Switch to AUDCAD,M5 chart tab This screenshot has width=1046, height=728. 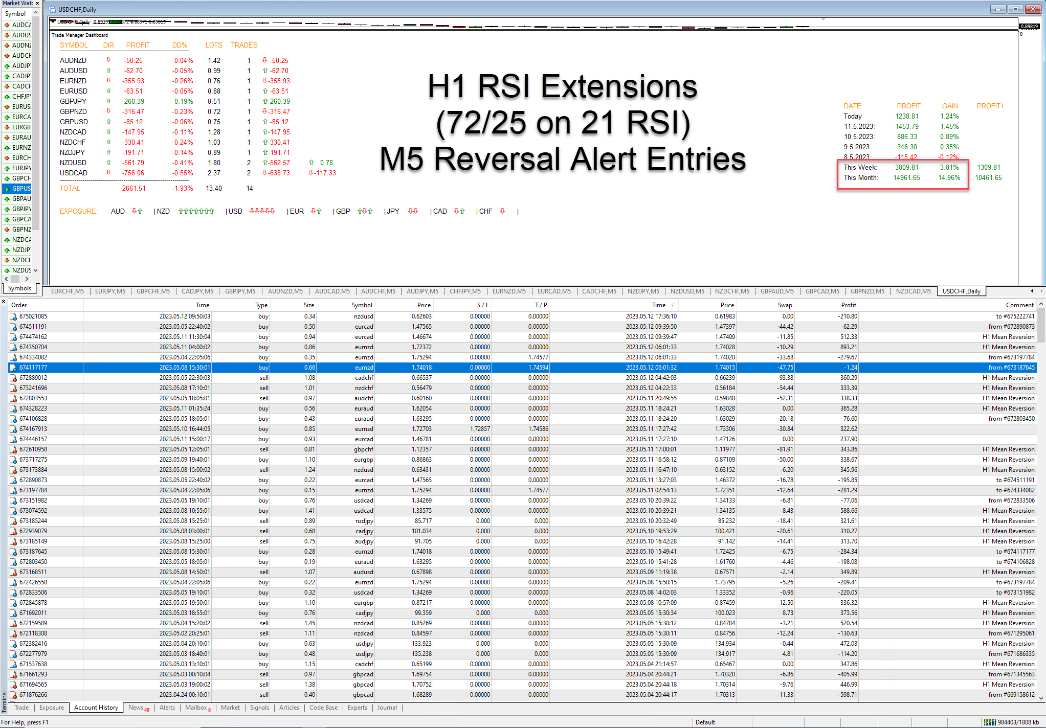332,291
